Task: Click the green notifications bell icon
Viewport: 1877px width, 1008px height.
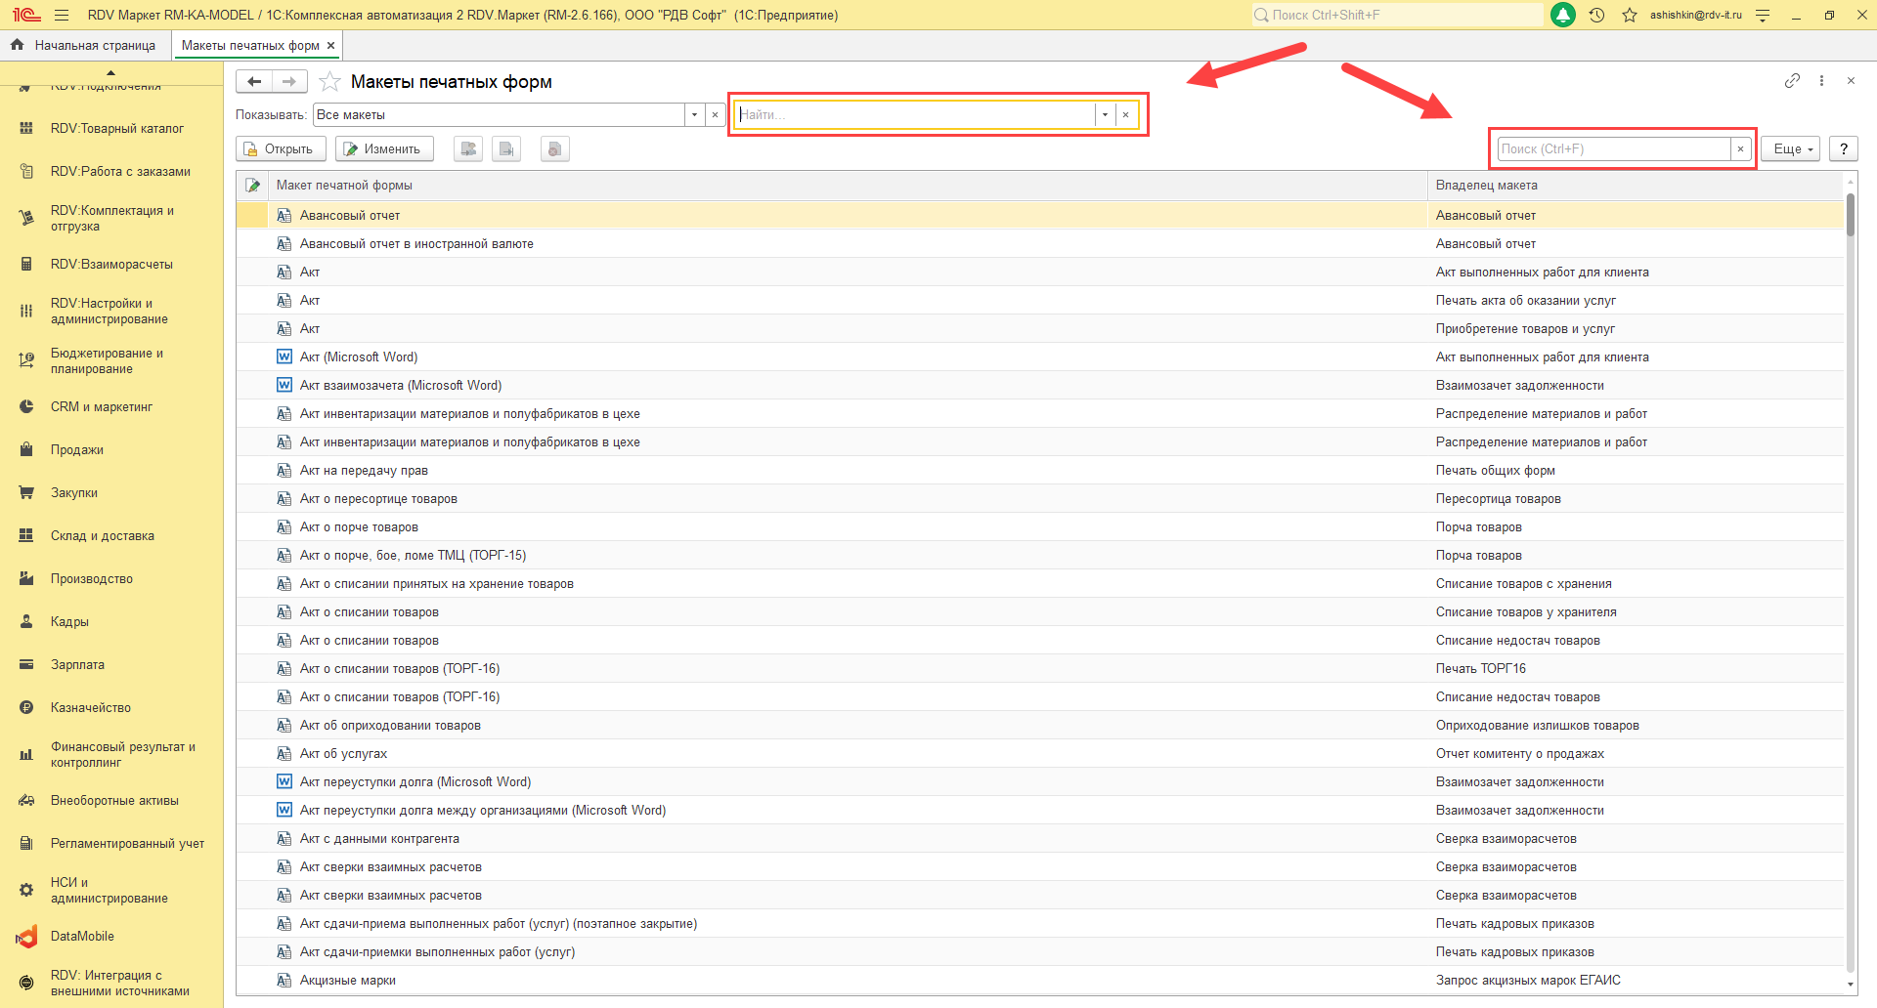Action: coord(1562,16)
